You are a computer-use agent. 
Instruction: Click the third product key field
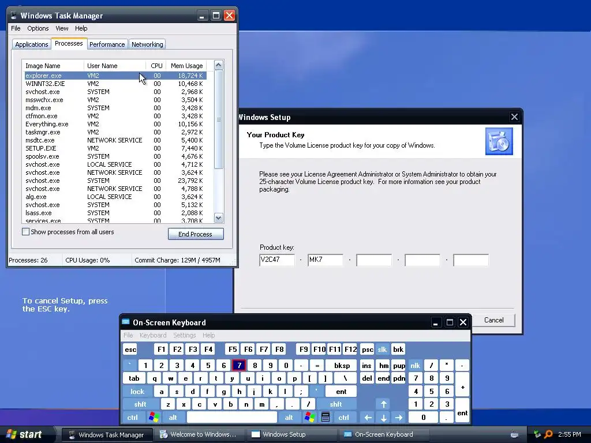(x=374, y=260)
